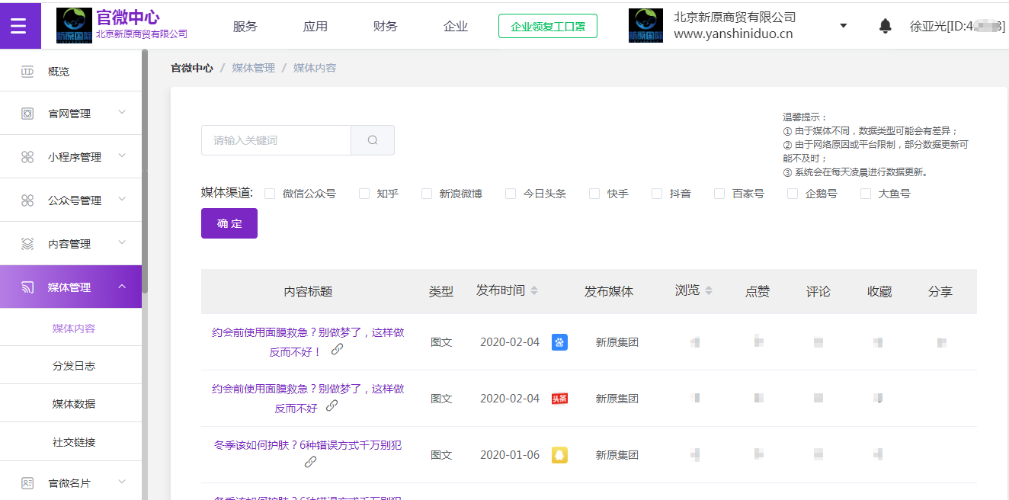Click the sidebar vertical scrollbar

click(145, 171)
